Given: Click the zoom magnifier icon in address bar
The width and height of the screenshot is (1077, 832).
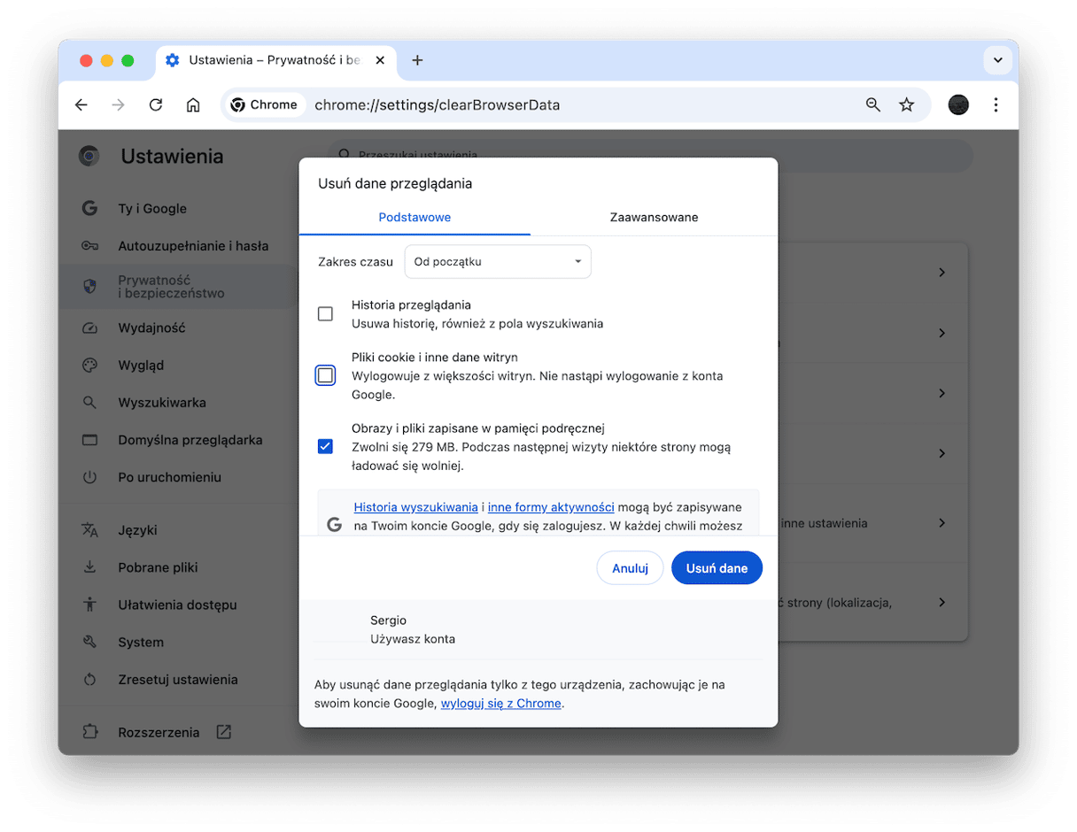Looking at the screenshot, I should pyautogui.click(x=873, y=104).
